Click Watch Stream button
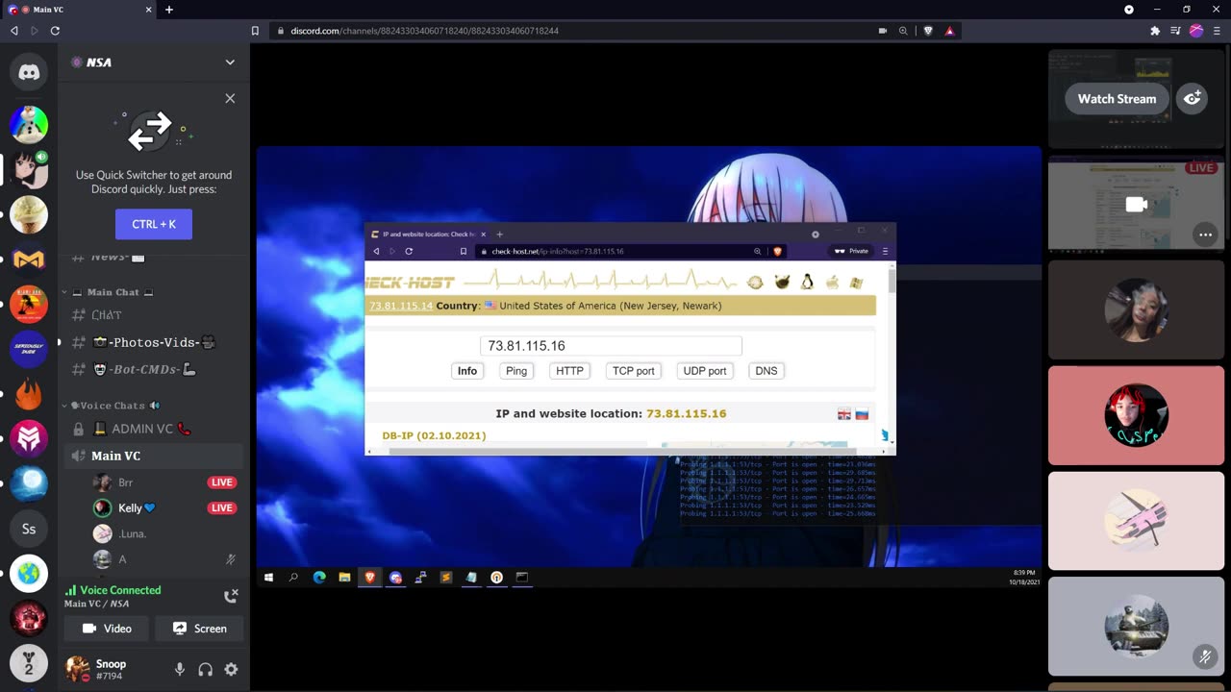Image resolution: width=1231 pixels, height=692 pixels. coord(1117,99)
